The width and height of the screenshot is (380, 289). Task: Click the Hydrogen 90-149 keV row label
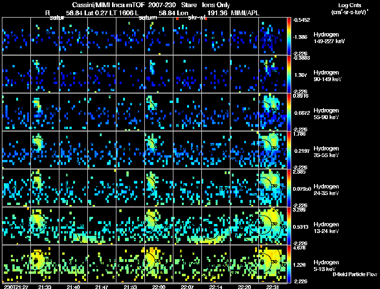[x=329, y=76]
